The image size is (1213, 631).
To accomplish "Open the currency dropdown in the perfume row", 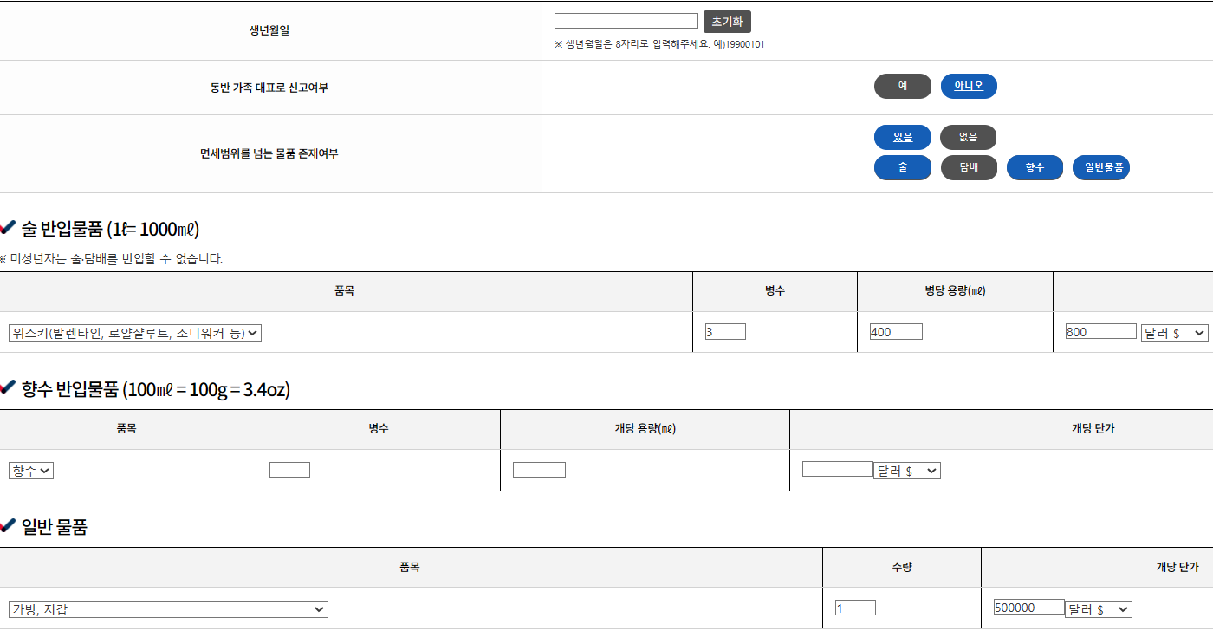I will (907, 471).
